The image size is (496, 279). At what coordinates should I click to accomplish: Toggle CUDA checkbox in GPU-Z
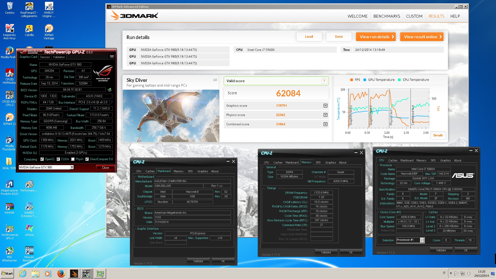[x=58, y=159]
